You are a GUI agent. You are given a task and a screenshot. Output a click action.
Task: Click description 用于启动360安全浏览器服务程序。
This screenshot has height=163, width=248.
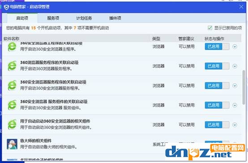point(50,88)
